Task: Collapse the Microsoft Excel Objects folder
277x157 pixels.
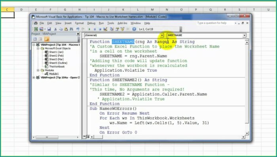Action: (x=38, y=48)
